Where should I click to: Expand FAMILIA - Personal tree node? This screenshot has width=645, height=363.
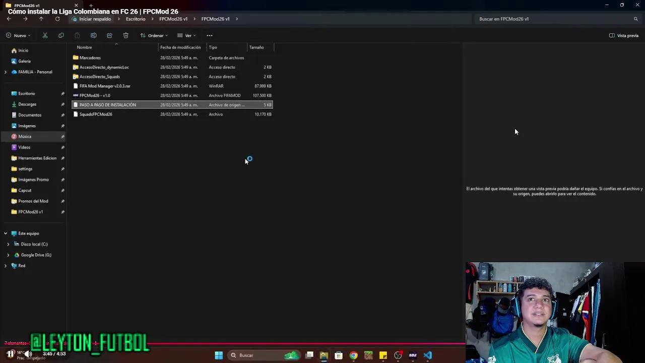(x=6, y=72)
